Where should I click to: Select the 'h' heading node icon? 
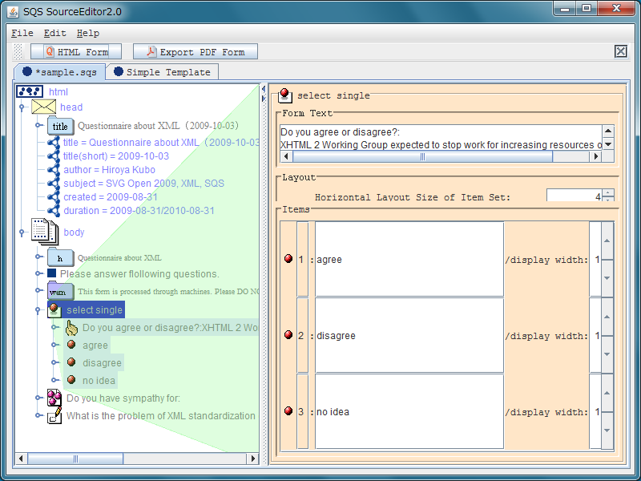(60, 257)
